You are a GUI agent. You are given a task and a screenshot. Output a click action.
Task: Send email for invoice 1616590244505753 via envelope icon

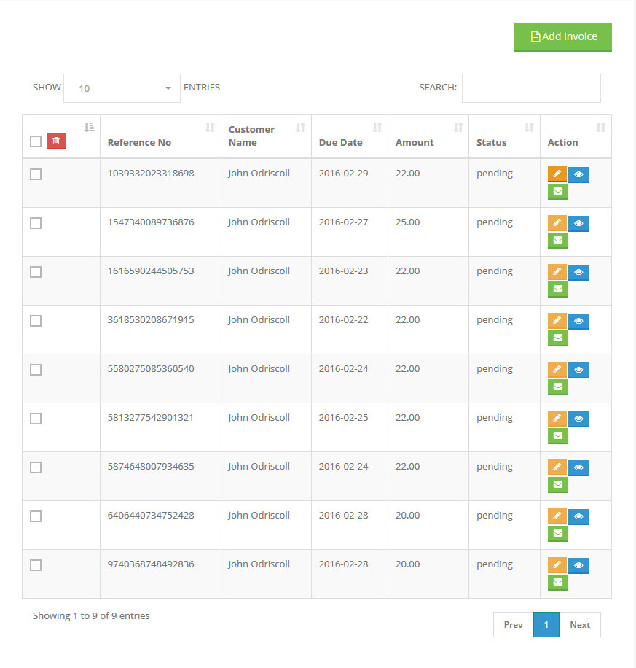tap(557, 290)
